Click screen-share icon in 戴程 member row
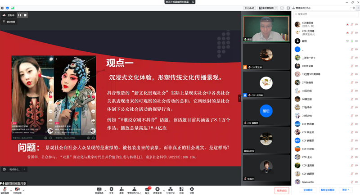This screenshot has width=360, height=195. [347, 41]
